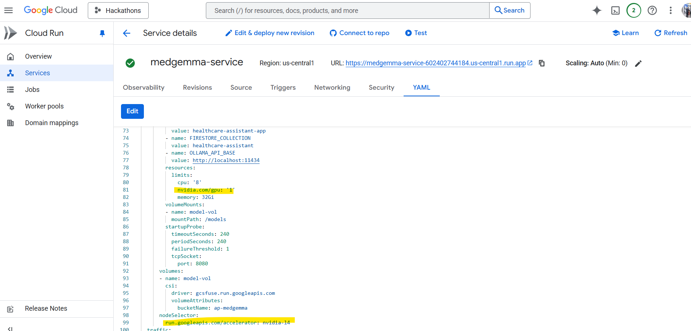The image size is (691, 331).
Task: Click the nvidia.com/gpu line in YAML
Action: click(206, 190)
